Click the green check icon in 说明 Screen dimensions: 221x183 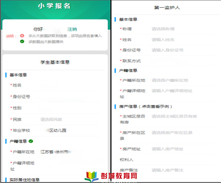pos(22,42)
